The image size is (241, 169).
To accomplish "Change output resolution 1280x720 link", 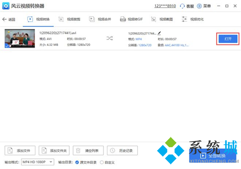I will pos(145,45).
